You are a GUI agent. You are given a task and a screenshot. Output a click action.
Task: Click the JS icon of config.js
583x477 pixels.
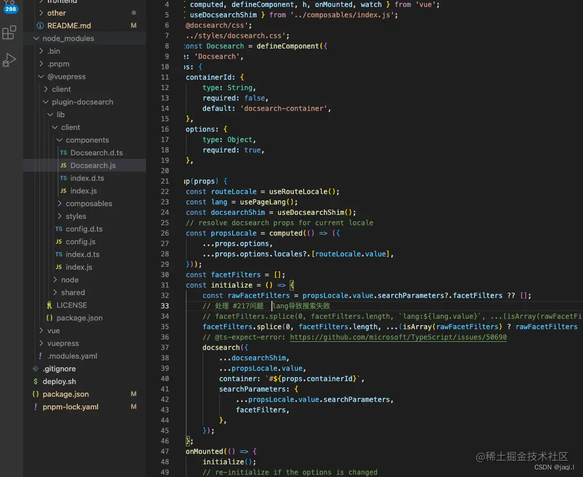click(x=59, y=242)
